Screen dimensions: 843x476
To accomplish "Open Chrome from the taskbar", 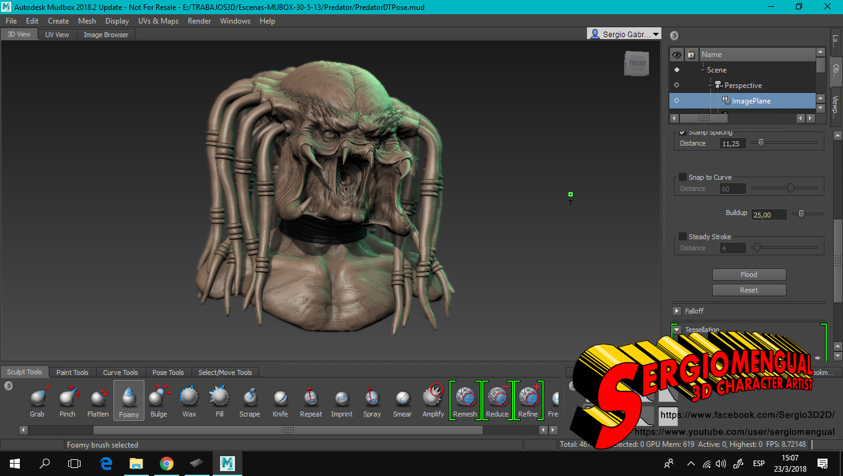I will (x=167, y=463).
